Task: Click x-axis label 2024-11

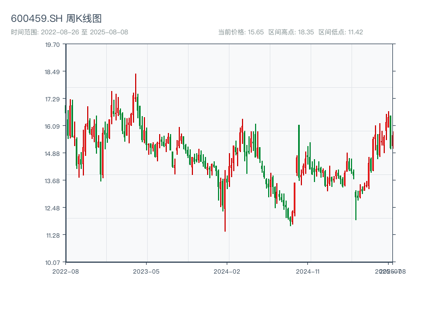Action: click(307, 271)
